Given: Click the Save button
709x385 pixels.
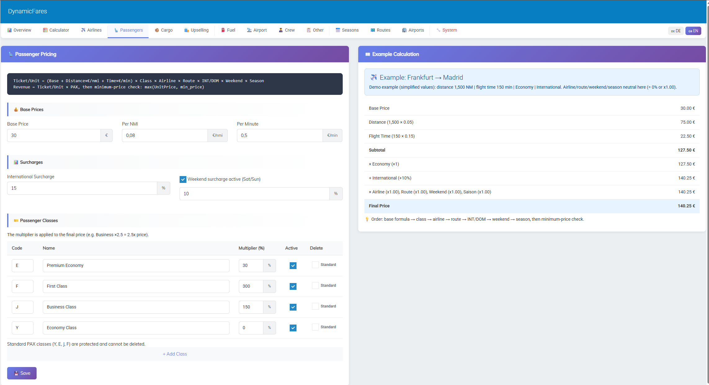Looking at the screenshot, I should [x=22, y=373].
